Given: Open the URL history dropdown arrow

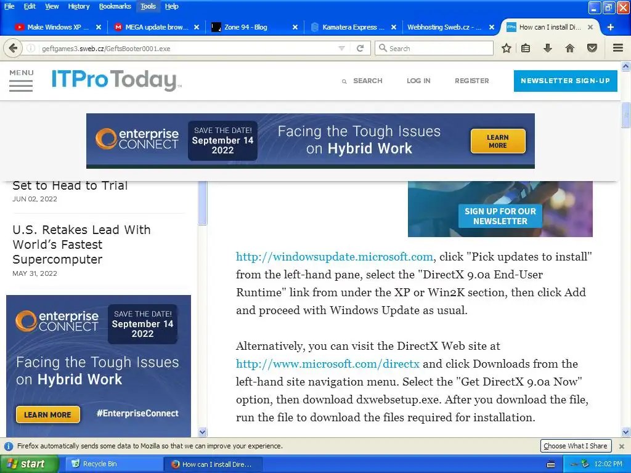Looking at the screenshot, I should click(341, 48).
